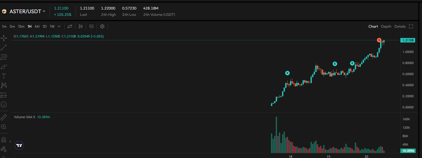422x158 pixels.
Task: Activate the zoom in tool
Action: [x=4, y=127]
